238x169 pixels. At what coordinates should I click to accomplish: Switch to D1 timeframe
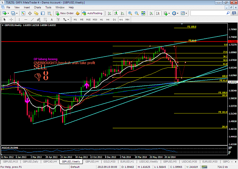114,19
